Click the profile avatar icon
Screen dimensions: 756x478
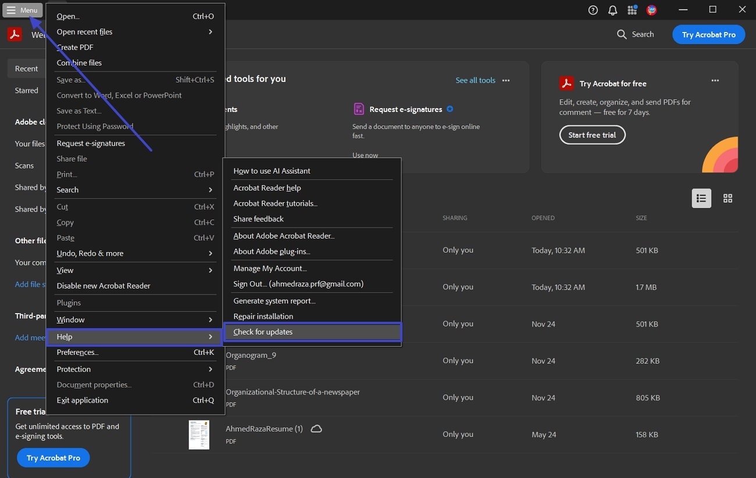651,10
